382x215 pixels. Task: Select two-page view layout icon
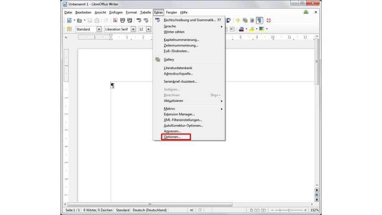coord(257,210)
